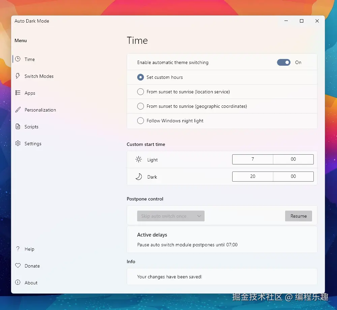The image size is (337, 310).
Task: Click the 'Active delays' heading
Action: tap(152, 235)
